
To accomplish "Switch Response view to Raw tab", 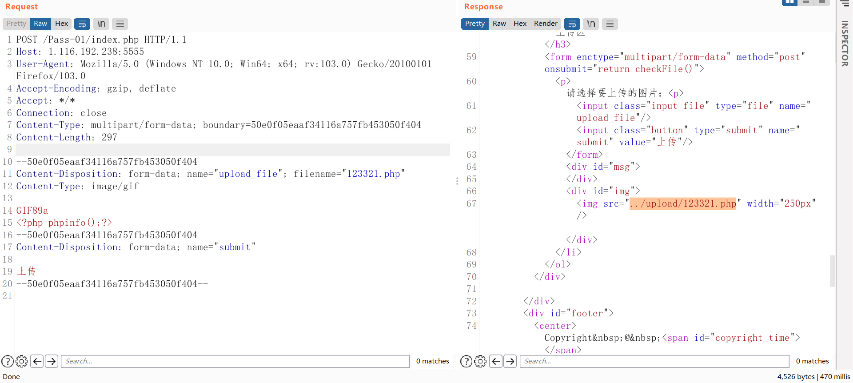I will 499,24.
